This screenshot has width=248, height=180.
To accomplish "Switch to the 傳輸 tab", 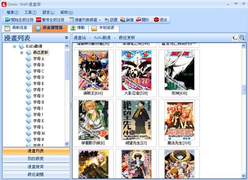I will point(78,28).
